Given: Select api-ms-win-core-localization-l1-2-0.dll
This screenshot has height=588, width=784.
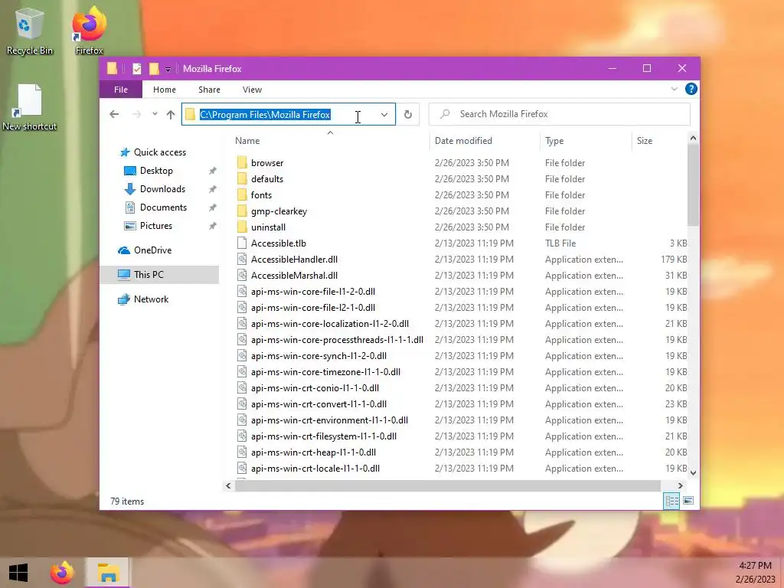Looking at the screenshot, I should tap(330, 324).
